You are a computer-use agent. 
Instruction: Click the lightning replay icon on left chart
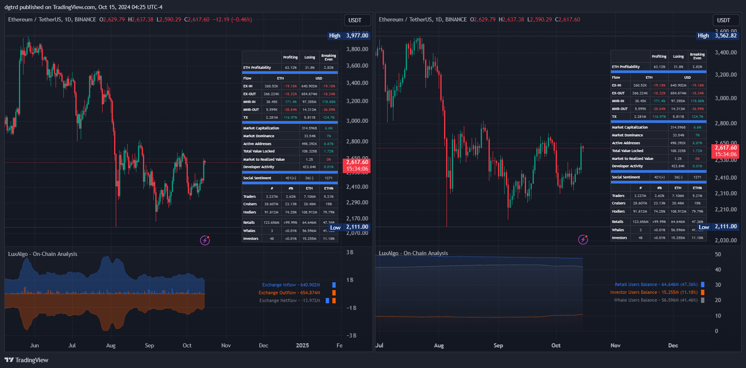(x=205, y=240)
